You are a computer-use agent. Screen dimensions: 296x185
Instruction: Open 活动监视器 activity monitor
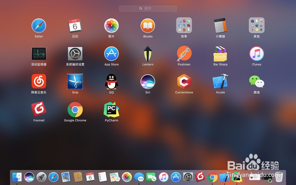39,54
